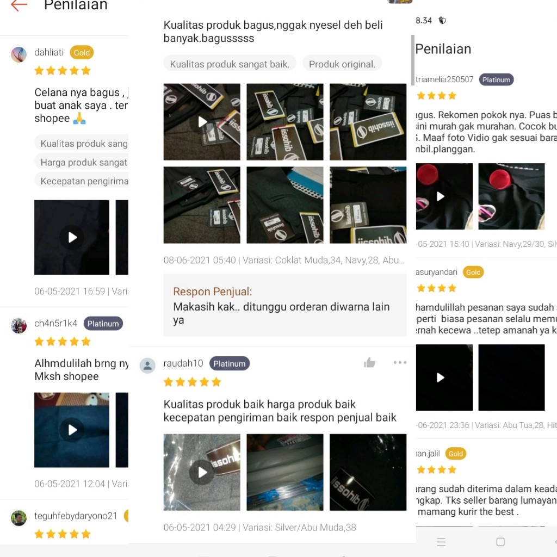Open teguhfebydaryono21's profile avatar
Viewport: 557px width, 557px height.
point(19,518)
